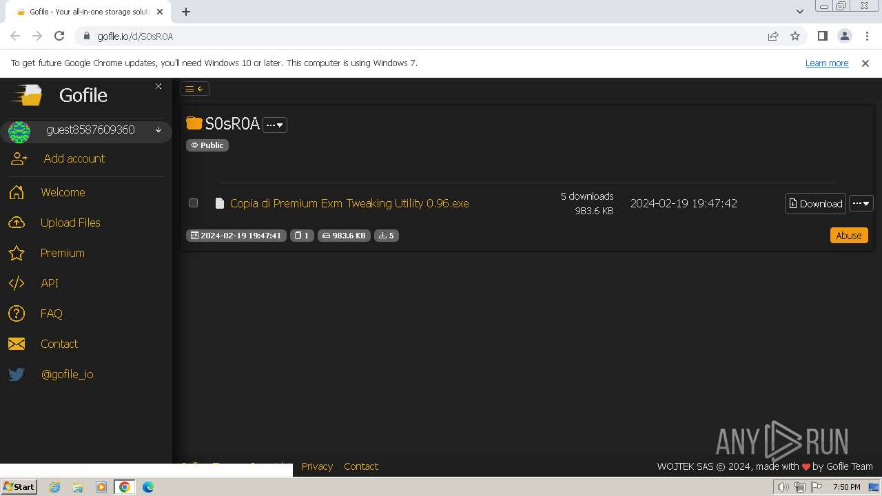Screen dimensions: 882x496
Task: Open Upload Files in the sidebar
Action: tap(70, 223)
